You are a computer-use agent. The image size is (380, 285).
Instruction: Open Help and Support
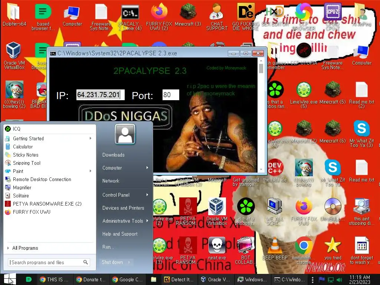120,234
